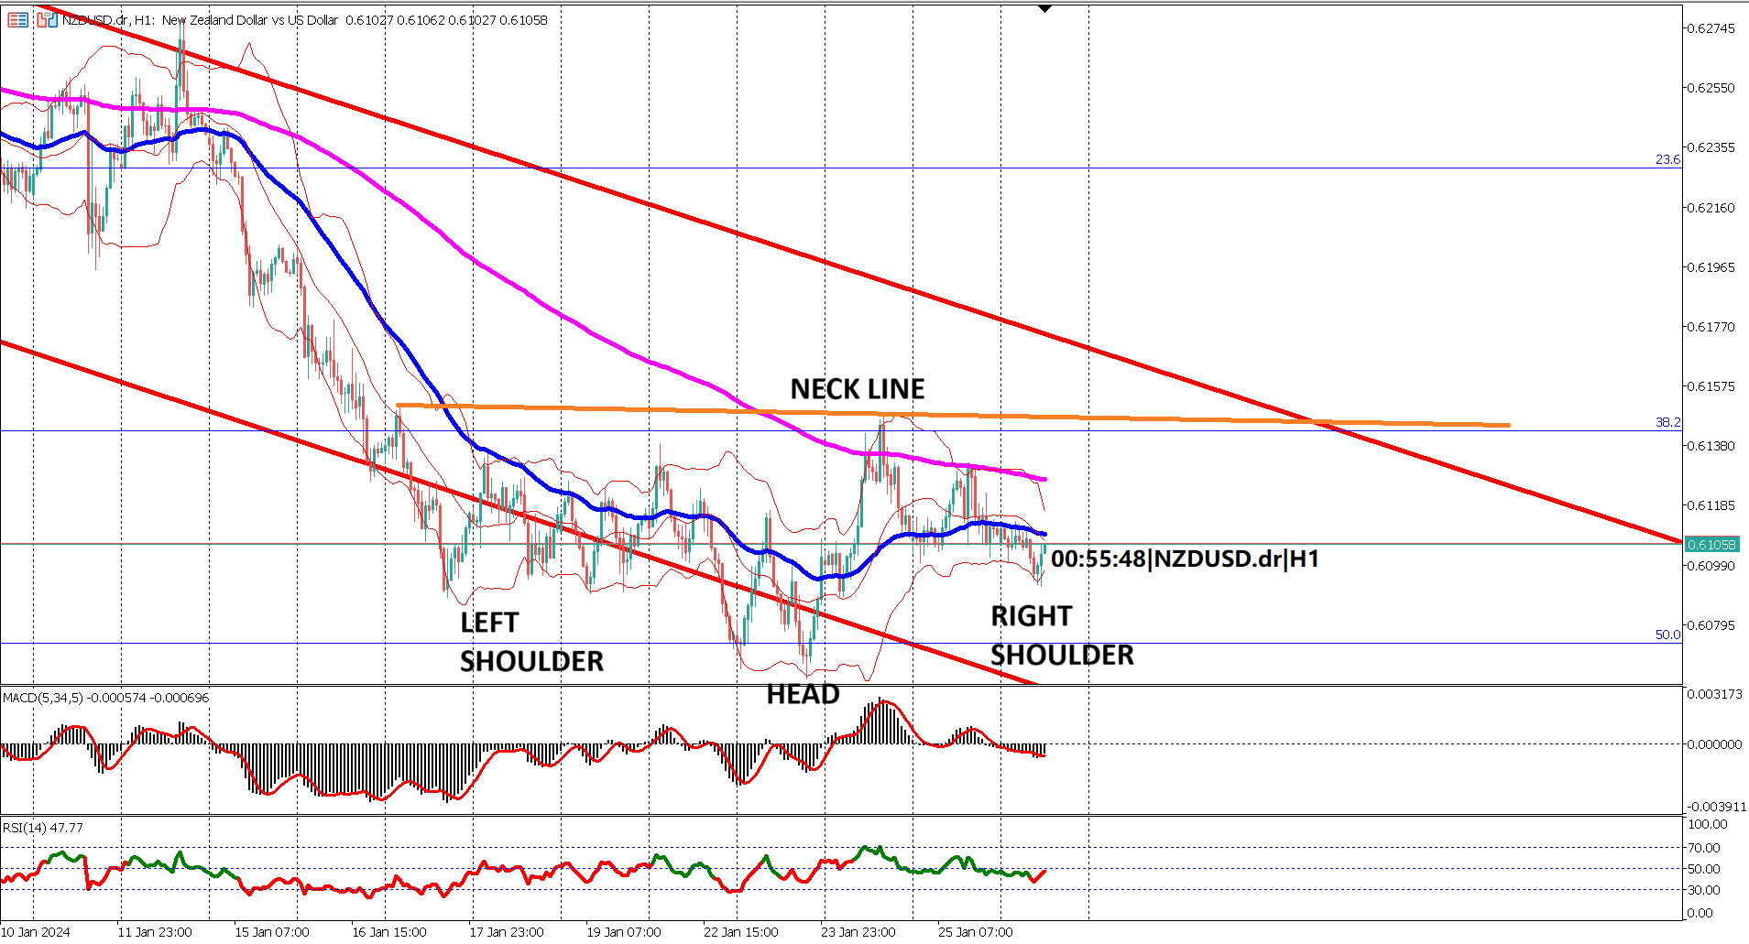Click the 23.6 Fibonacci level label

(1668, 159)
